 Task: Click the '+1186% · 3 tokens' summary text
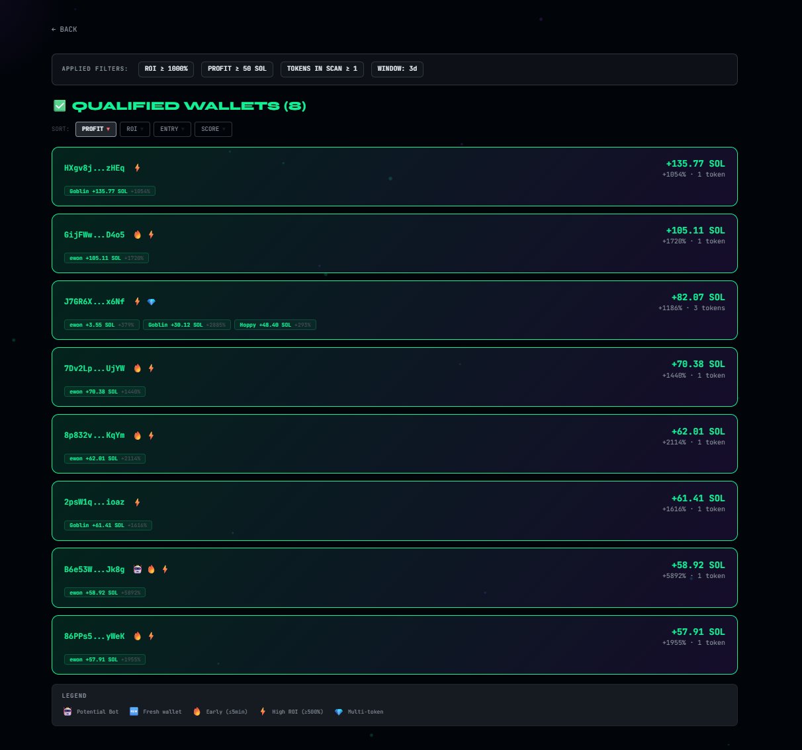click(691, 308)
